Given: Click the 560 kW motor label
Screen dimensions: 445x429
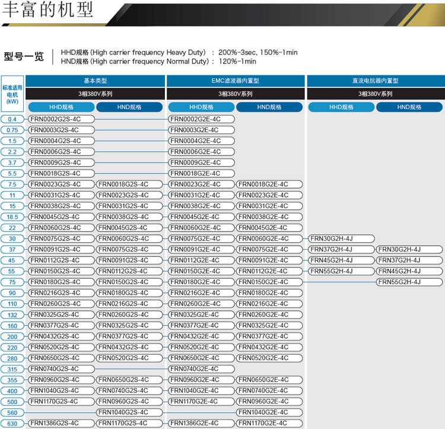Looking at the screenshot, I should (12, 412).
